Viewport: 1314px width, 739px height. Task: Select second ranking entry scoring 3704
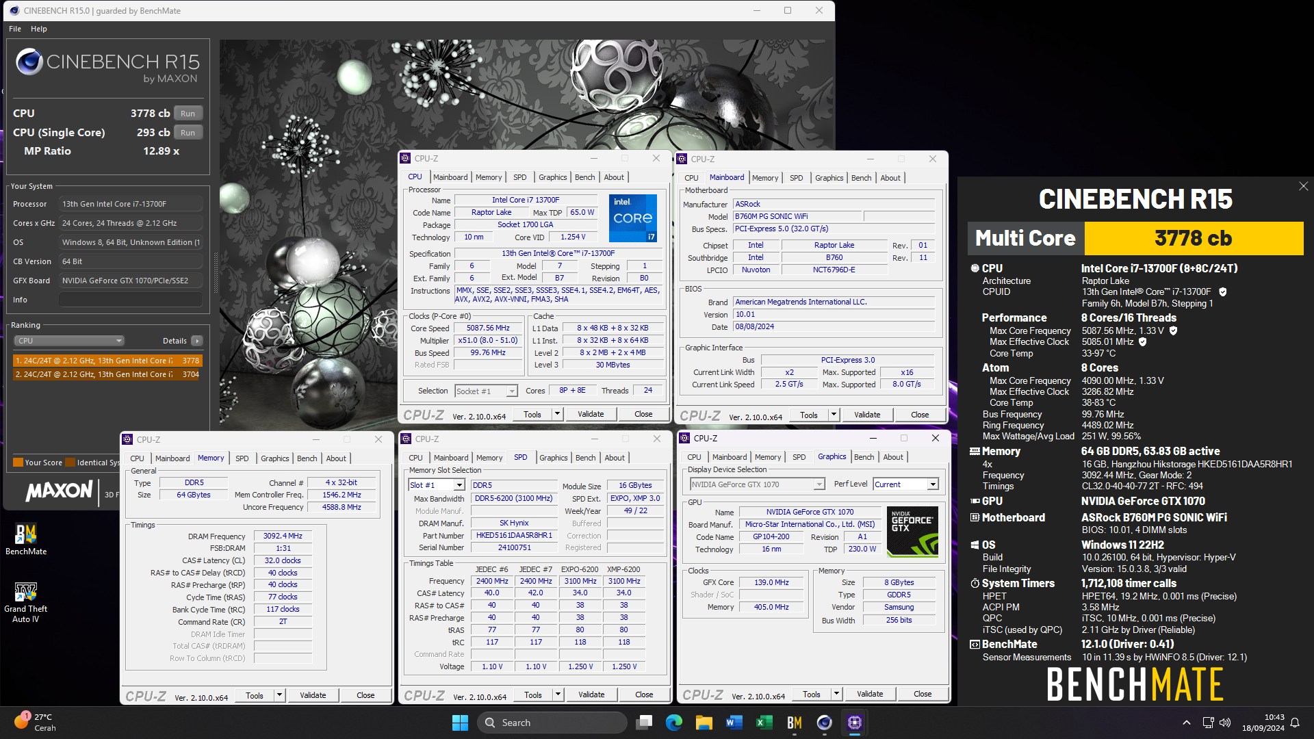(x=107, y=374)
